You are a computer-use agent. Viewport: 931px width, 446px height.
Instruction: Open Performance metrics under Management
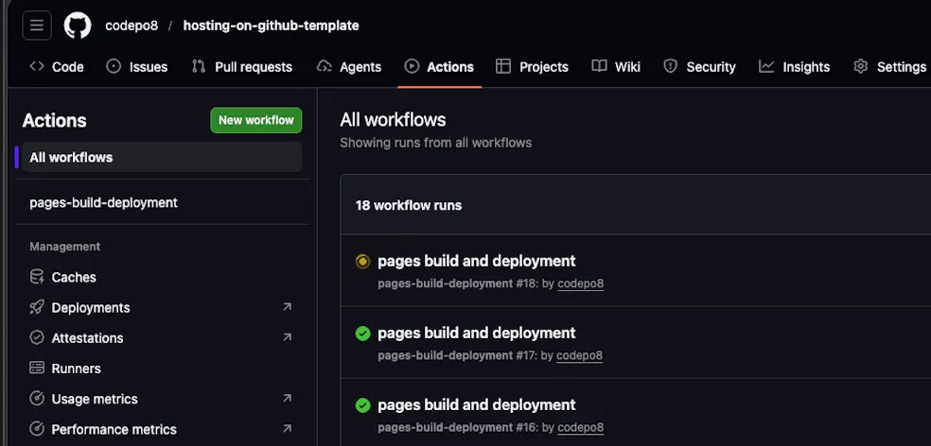(162, 429)
